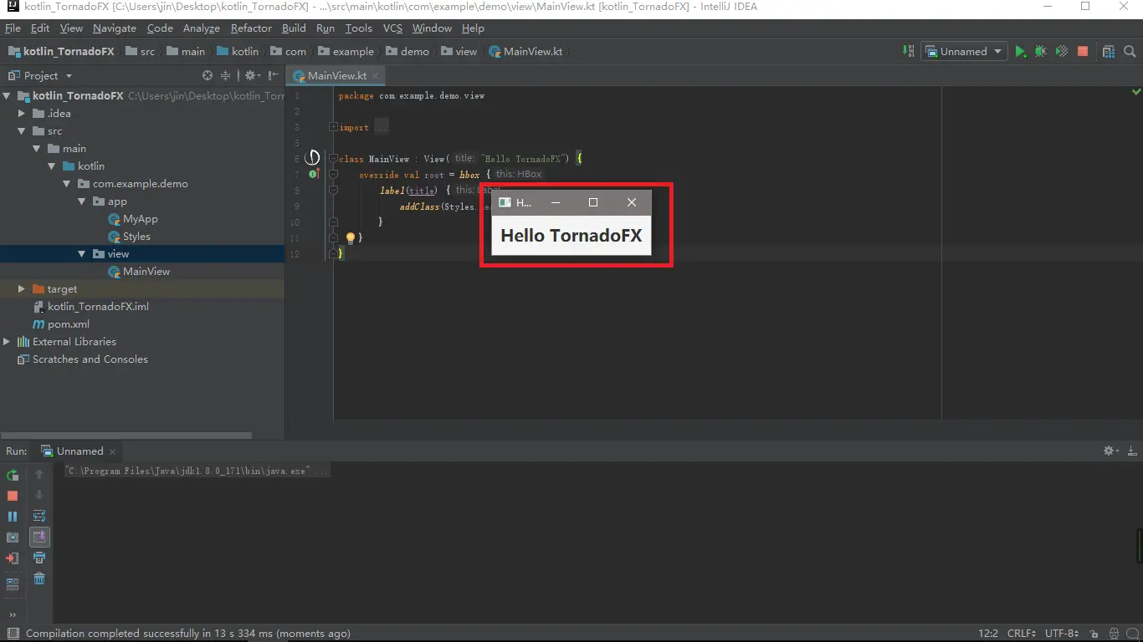Expand the .idea folder

22,113
